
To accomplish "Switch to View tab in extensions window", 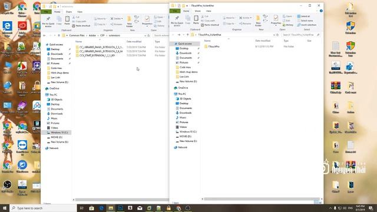I will [80, 12].
